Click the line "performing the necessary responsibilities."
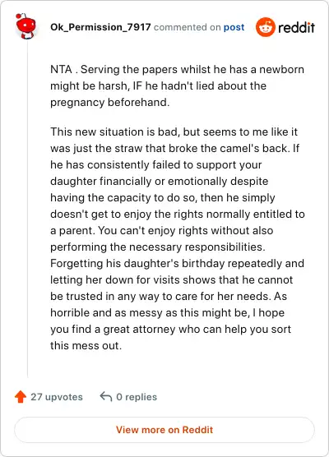Screen dimensions: 329x457 click(158, 247)
